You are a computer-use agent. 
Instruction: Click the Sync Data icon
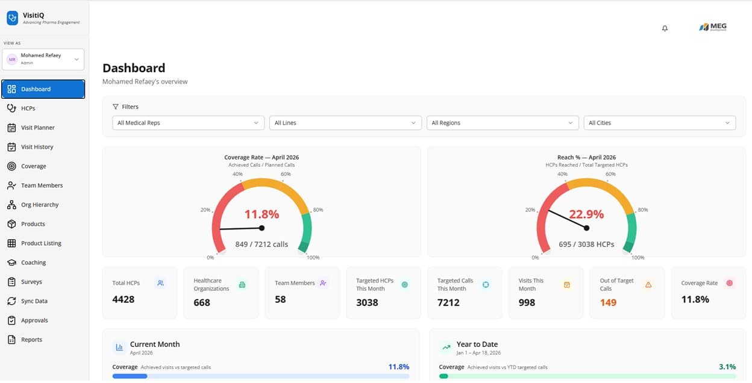point(12,300)
